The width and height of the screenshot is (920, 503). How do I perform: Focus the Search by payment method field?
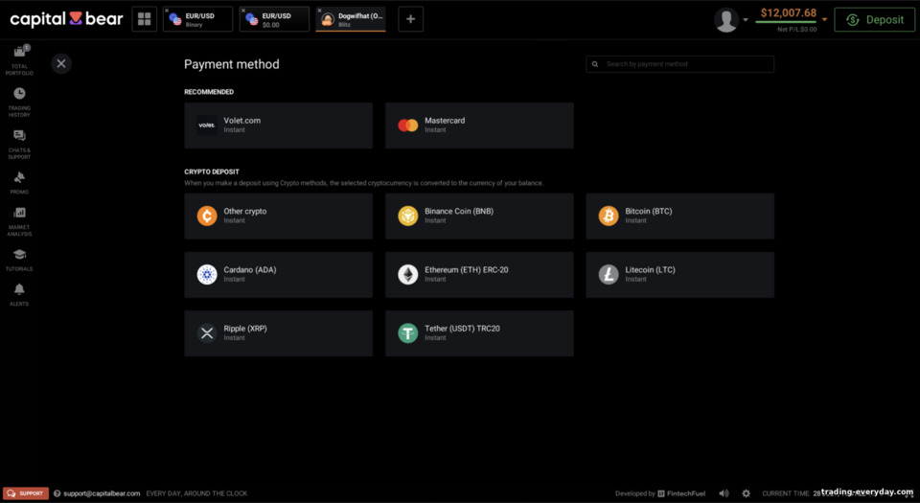680,64
